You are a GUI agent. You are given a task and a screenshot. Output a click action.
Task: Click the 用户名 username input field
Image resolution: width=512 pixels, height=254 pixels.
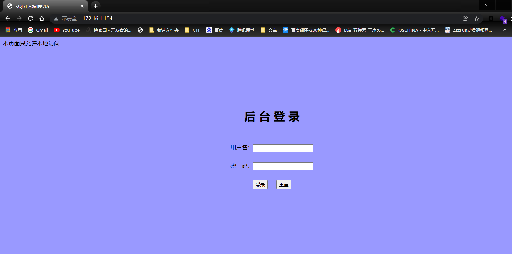click(283, 148)
